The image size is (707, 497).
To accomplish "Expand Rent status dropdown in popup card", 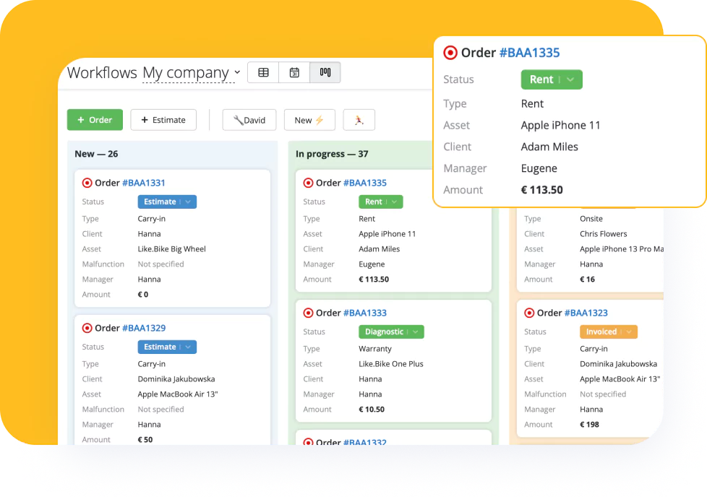I will 570,80.
